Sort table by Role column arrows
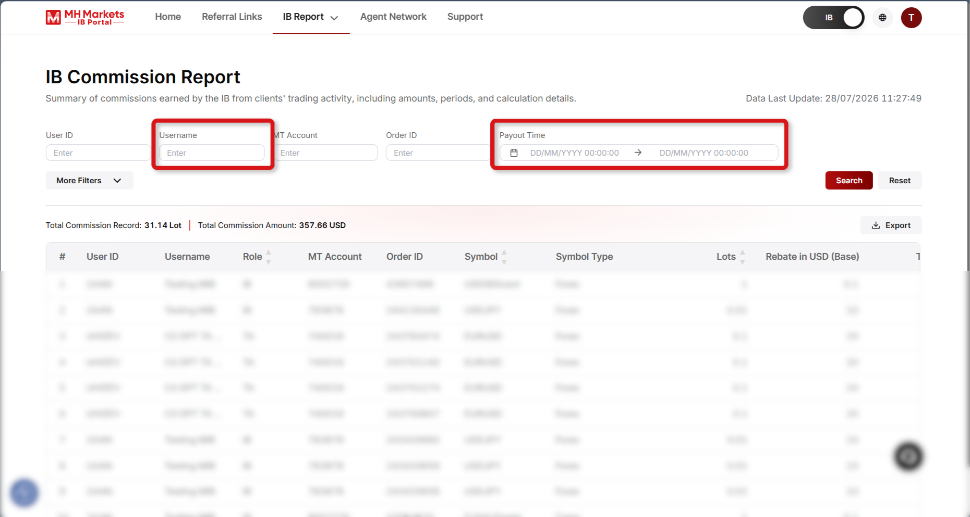This screenshot has height=517, width=970. tap(269, 257)
